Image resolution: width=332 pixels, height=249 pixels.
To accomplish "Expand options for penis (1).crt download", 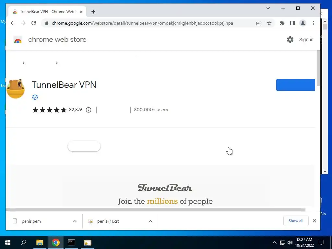I will coord(150,221).
